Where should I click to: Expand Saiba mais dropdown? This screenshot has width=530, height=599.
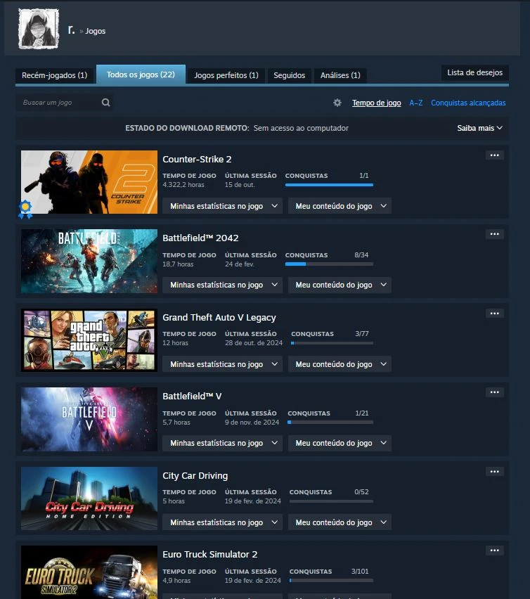480,128
